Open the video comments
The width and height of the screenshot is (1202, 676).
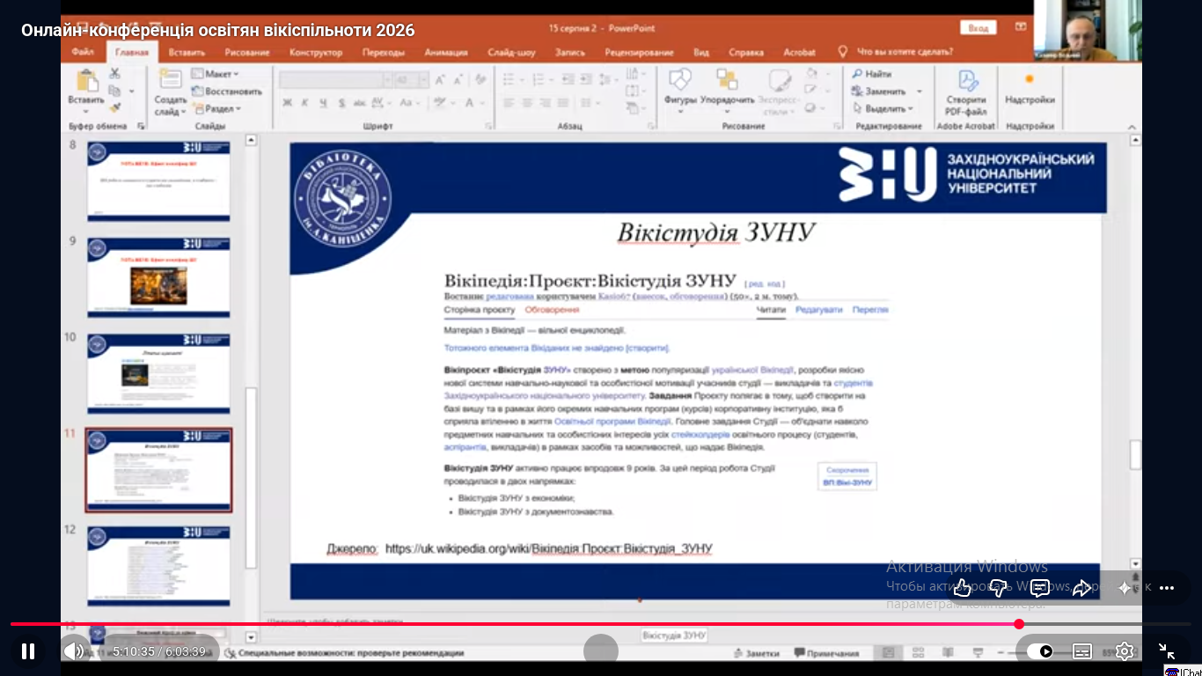tap(1039, 588)
